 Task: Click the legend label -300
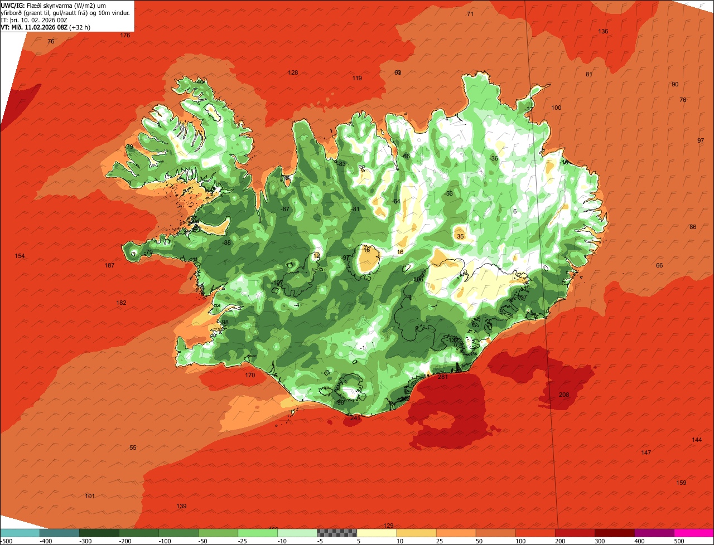pyautogui.click(x=85, y=541)
